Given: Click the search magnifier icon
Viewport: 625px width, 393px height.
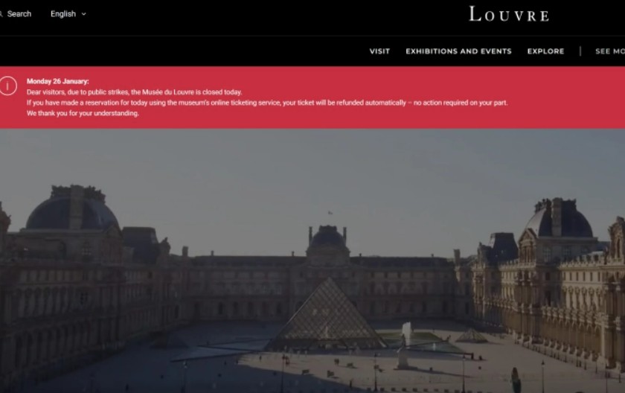Looking at the screenshot, I should coord(1,14).
